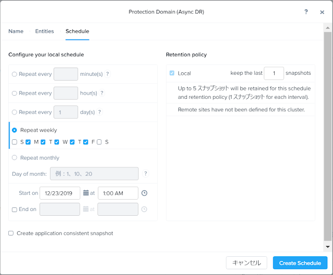
Task: Show help tooltip for hour(s) option
Action: click(102, 93)
